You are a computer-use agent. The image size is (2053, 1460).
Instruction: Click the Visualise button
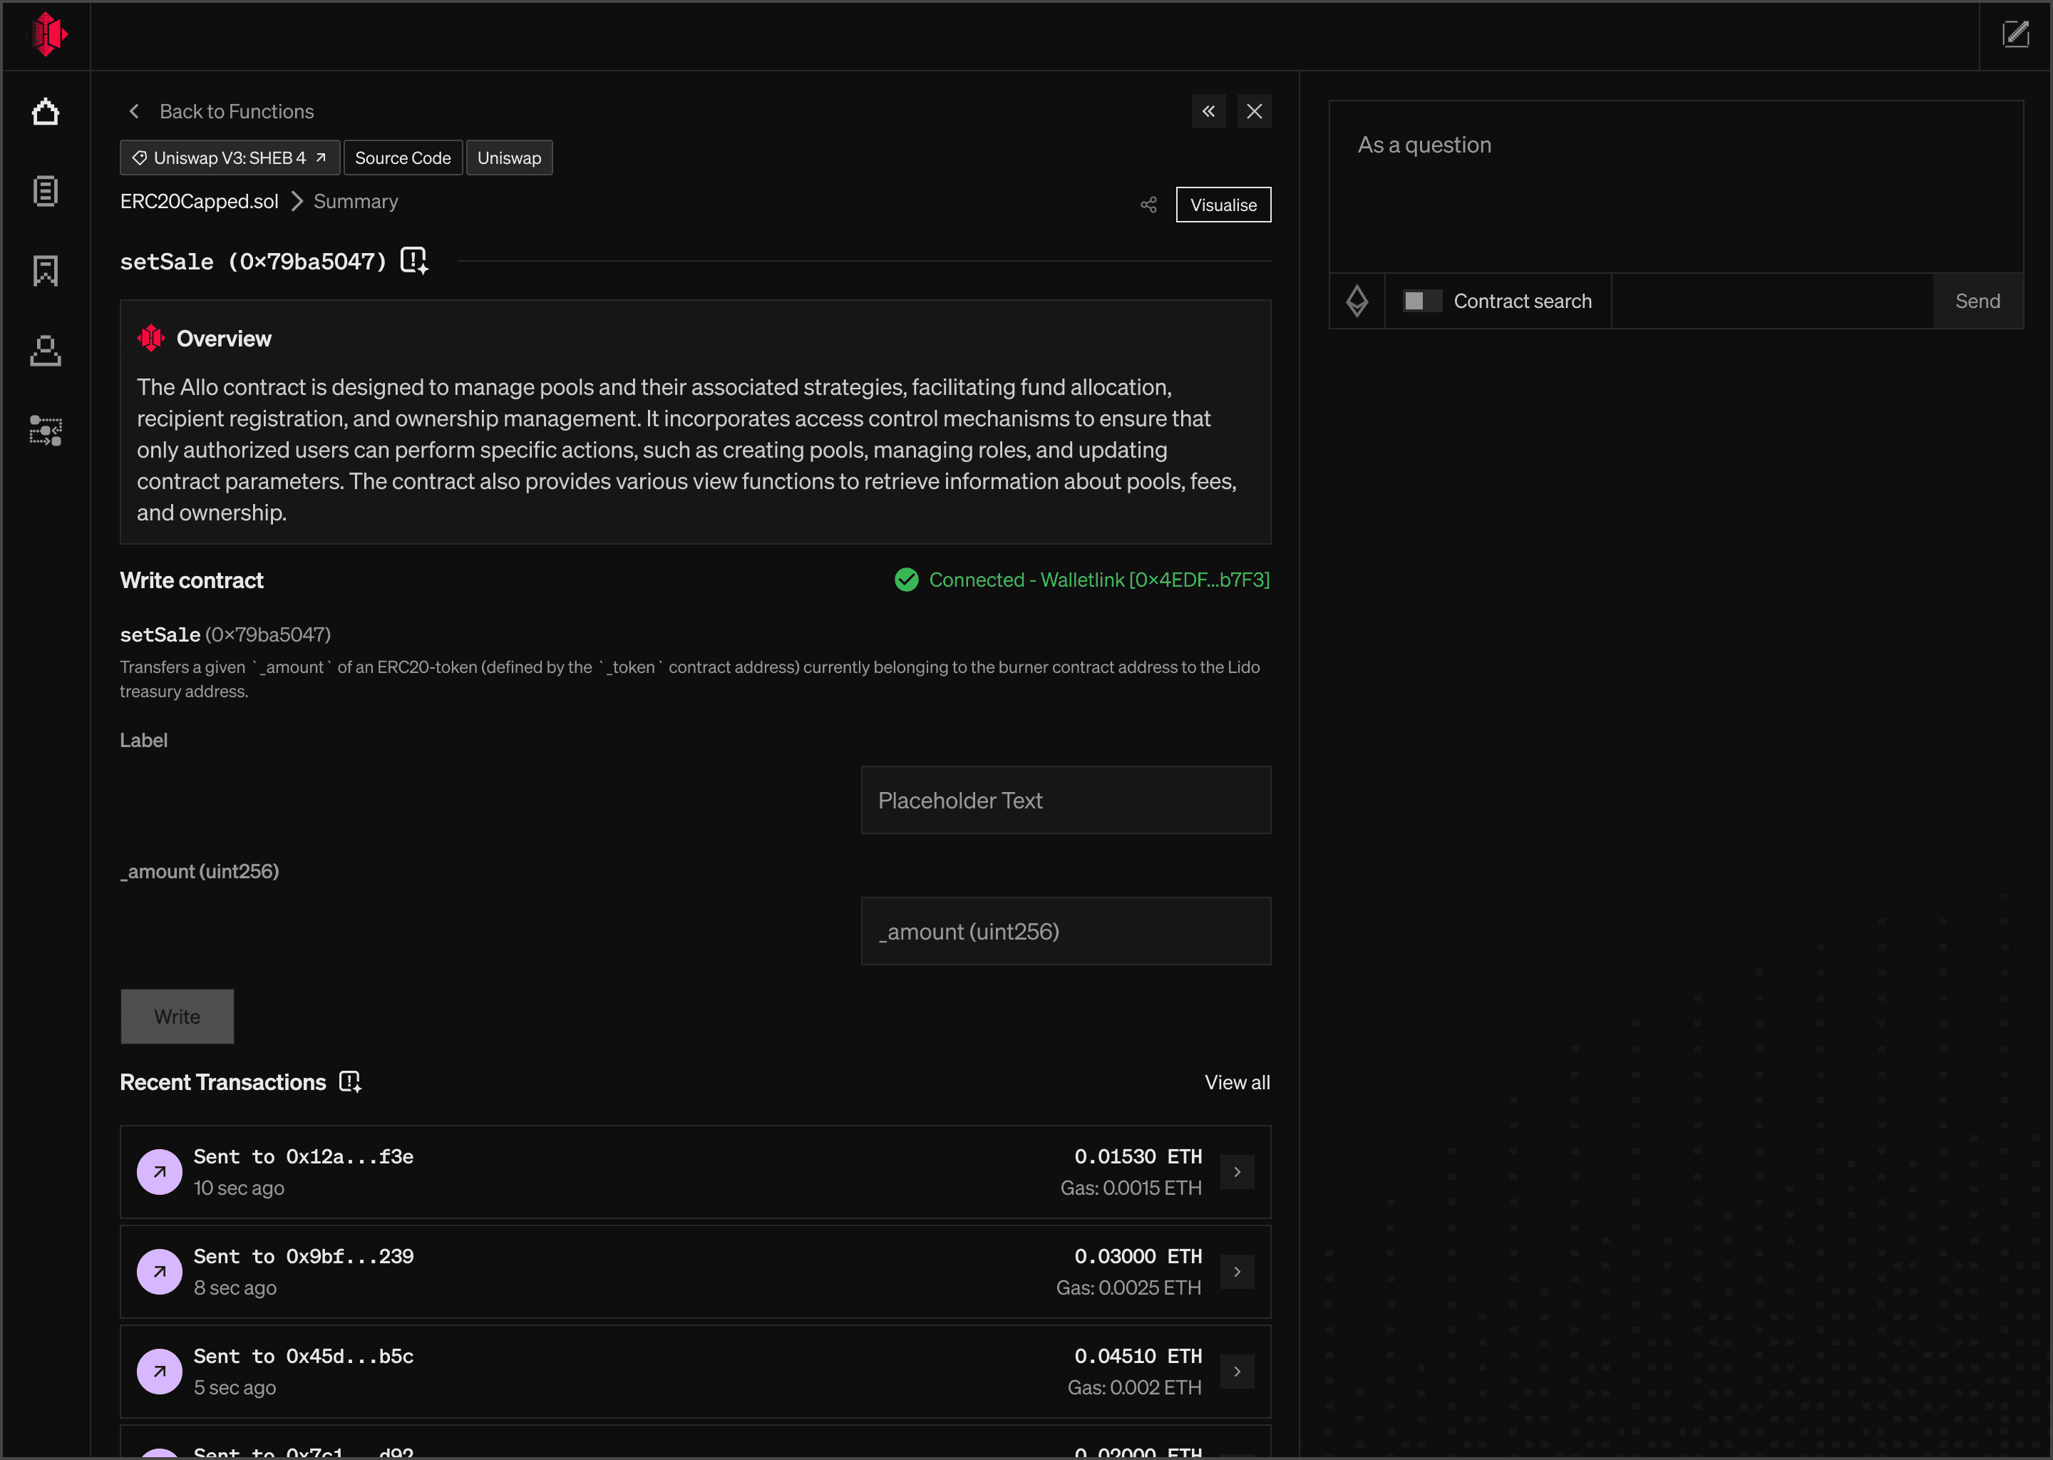[1223, 205]
